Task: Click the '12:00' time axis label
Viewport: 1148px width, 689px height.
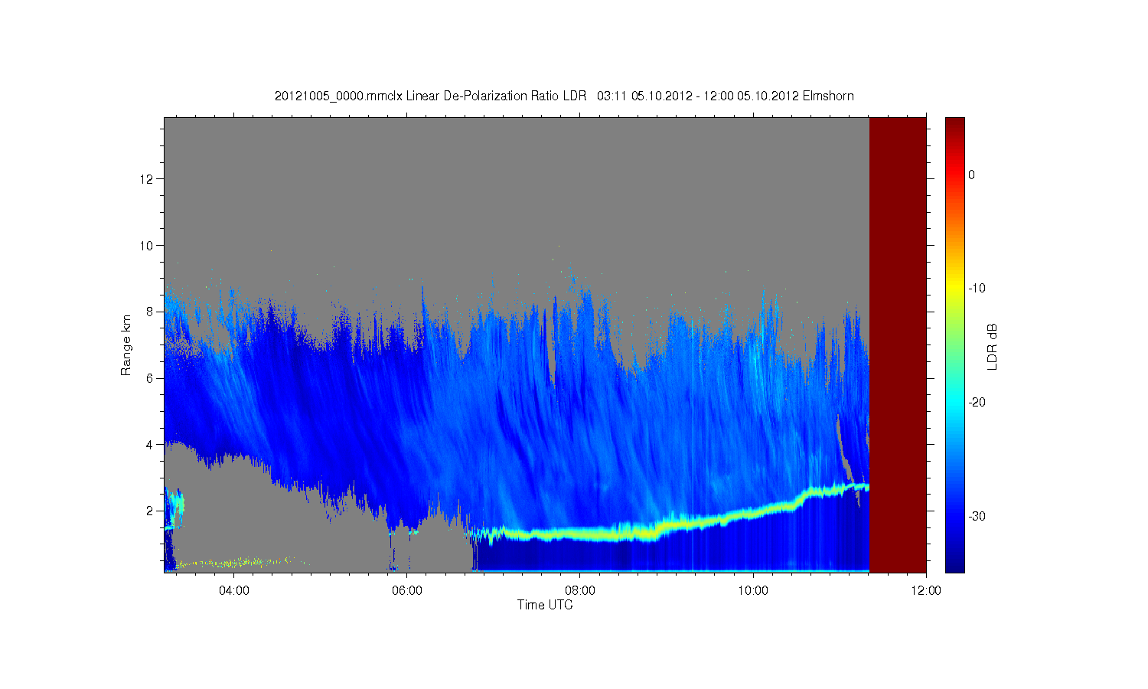Action: pyautogui.click(x=926, y=590)
